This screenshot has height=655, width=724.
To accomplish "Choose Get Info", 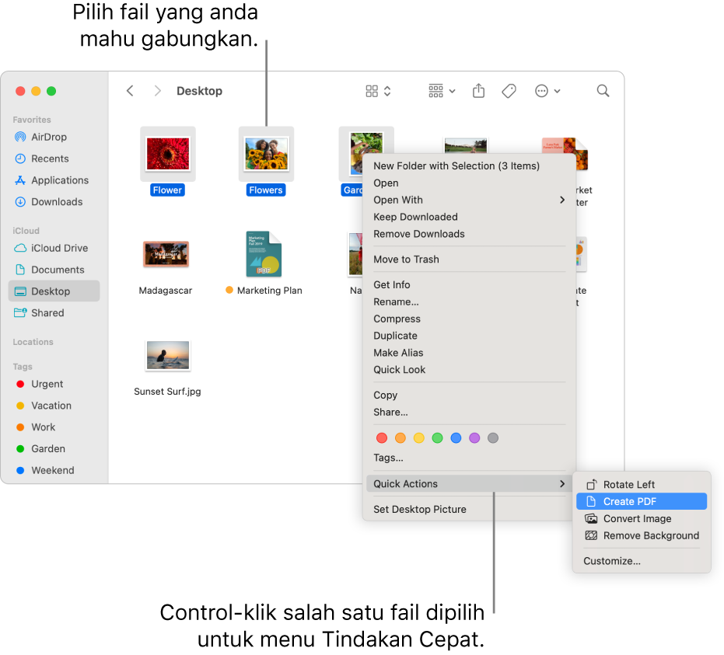I will coord(469,285).
